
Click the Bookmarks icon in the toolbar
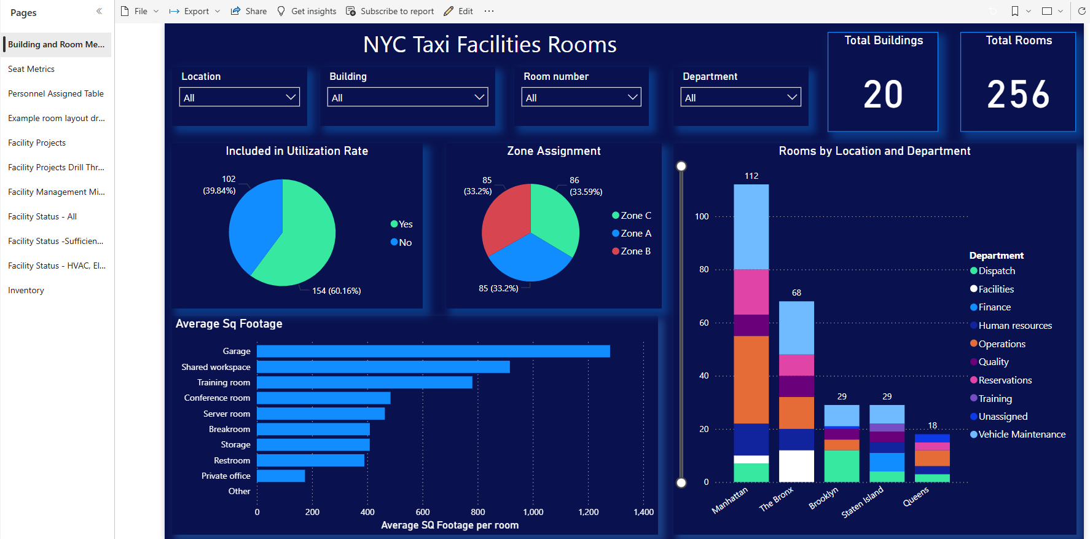pyautogui.click(x=1015, y=11)
